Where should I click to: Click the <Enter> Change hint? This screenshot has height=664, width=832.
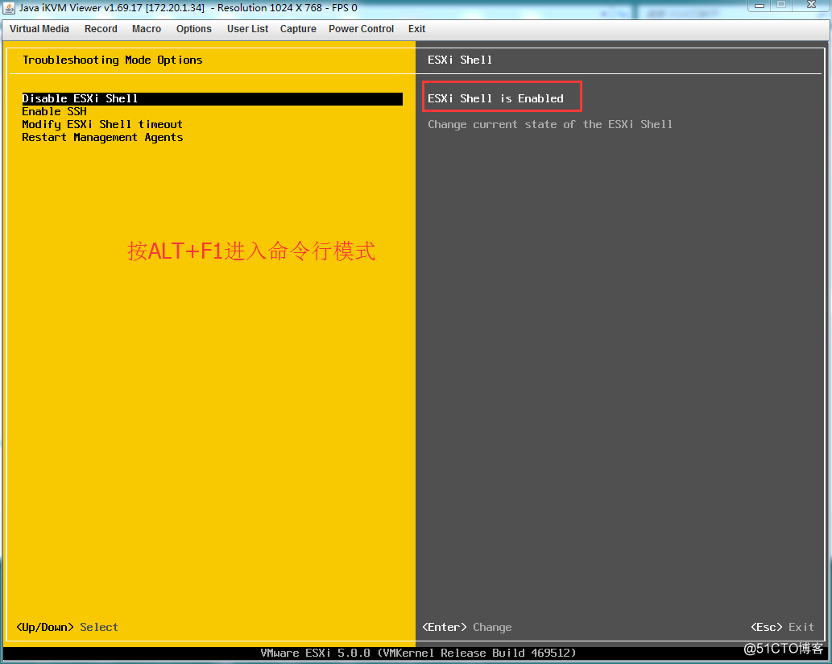(467, 628)
